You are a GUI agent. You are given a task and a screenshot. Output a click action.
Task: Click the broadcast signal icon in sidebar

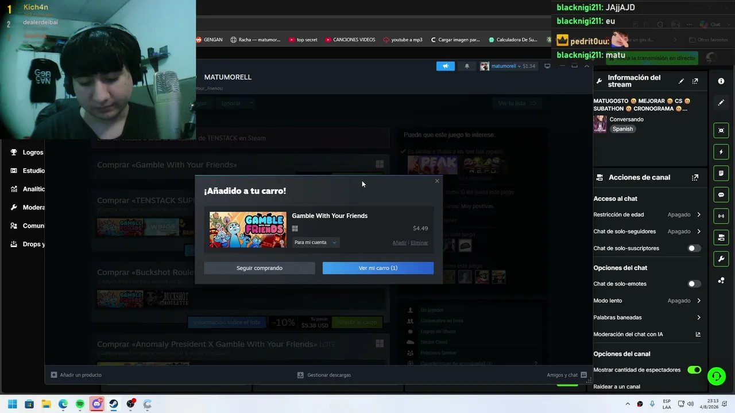click(x=721, y=216)
